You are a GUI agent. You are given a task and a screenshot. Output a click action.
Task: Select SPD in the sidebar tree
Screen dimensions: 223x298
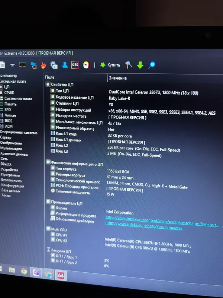pos(7,110)
